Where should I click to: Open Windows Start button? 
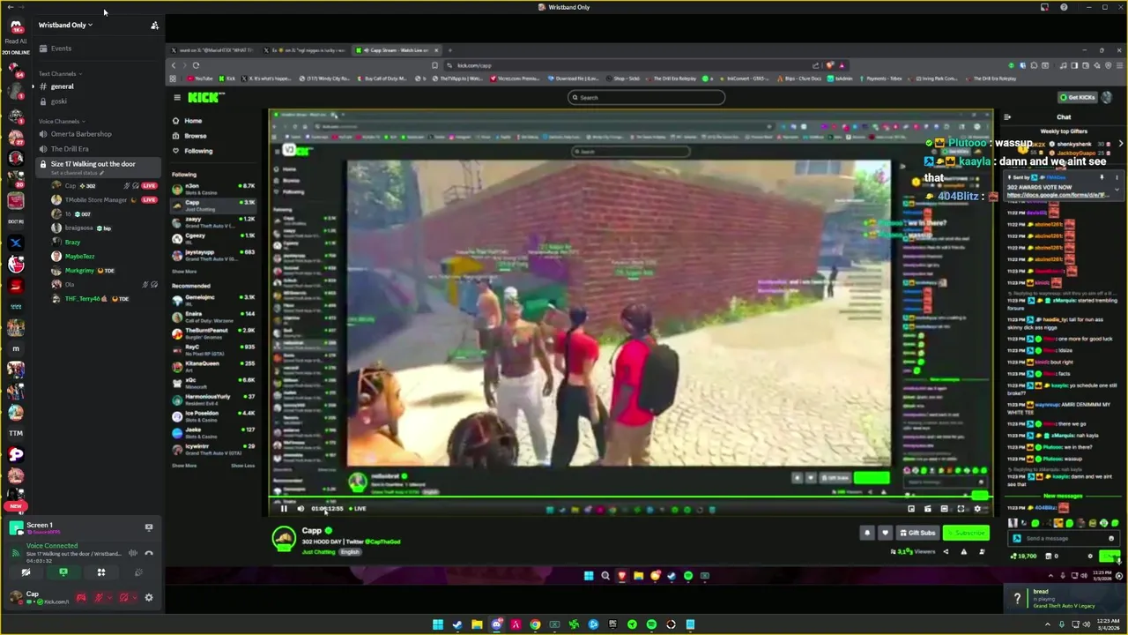pos(438,624)
